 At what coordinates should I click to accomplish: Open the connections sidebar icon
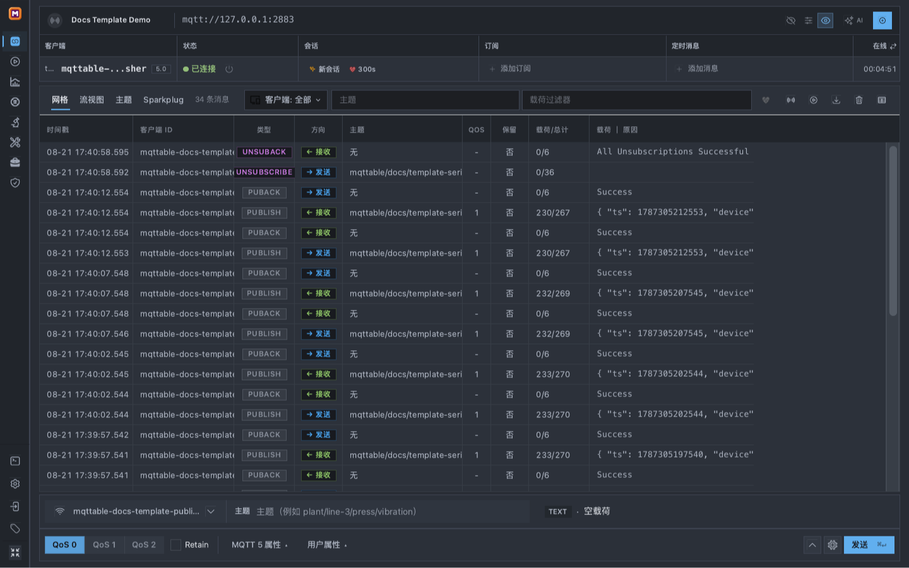point(15,42)
